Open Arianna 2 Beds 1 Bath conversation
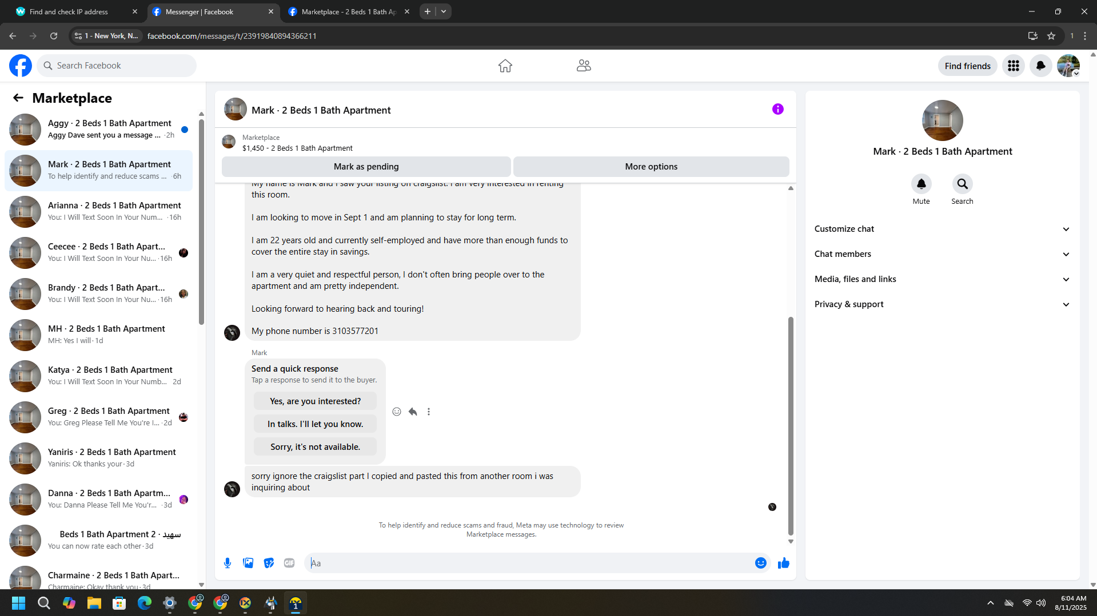Image resolution: width=1097 pixels, height=616 pixels. 98,212
